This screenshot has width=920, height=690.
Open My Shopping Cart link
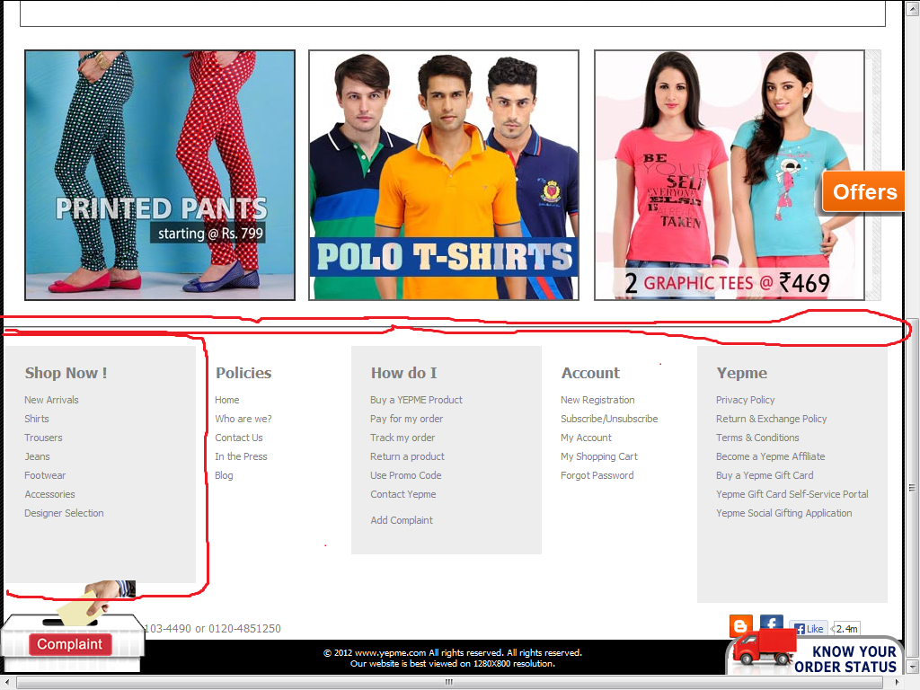[x=599, y=456]
